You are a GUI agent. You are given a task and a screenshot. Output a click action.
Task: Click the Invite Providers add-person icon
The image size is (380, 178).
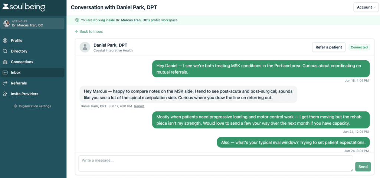5,94
